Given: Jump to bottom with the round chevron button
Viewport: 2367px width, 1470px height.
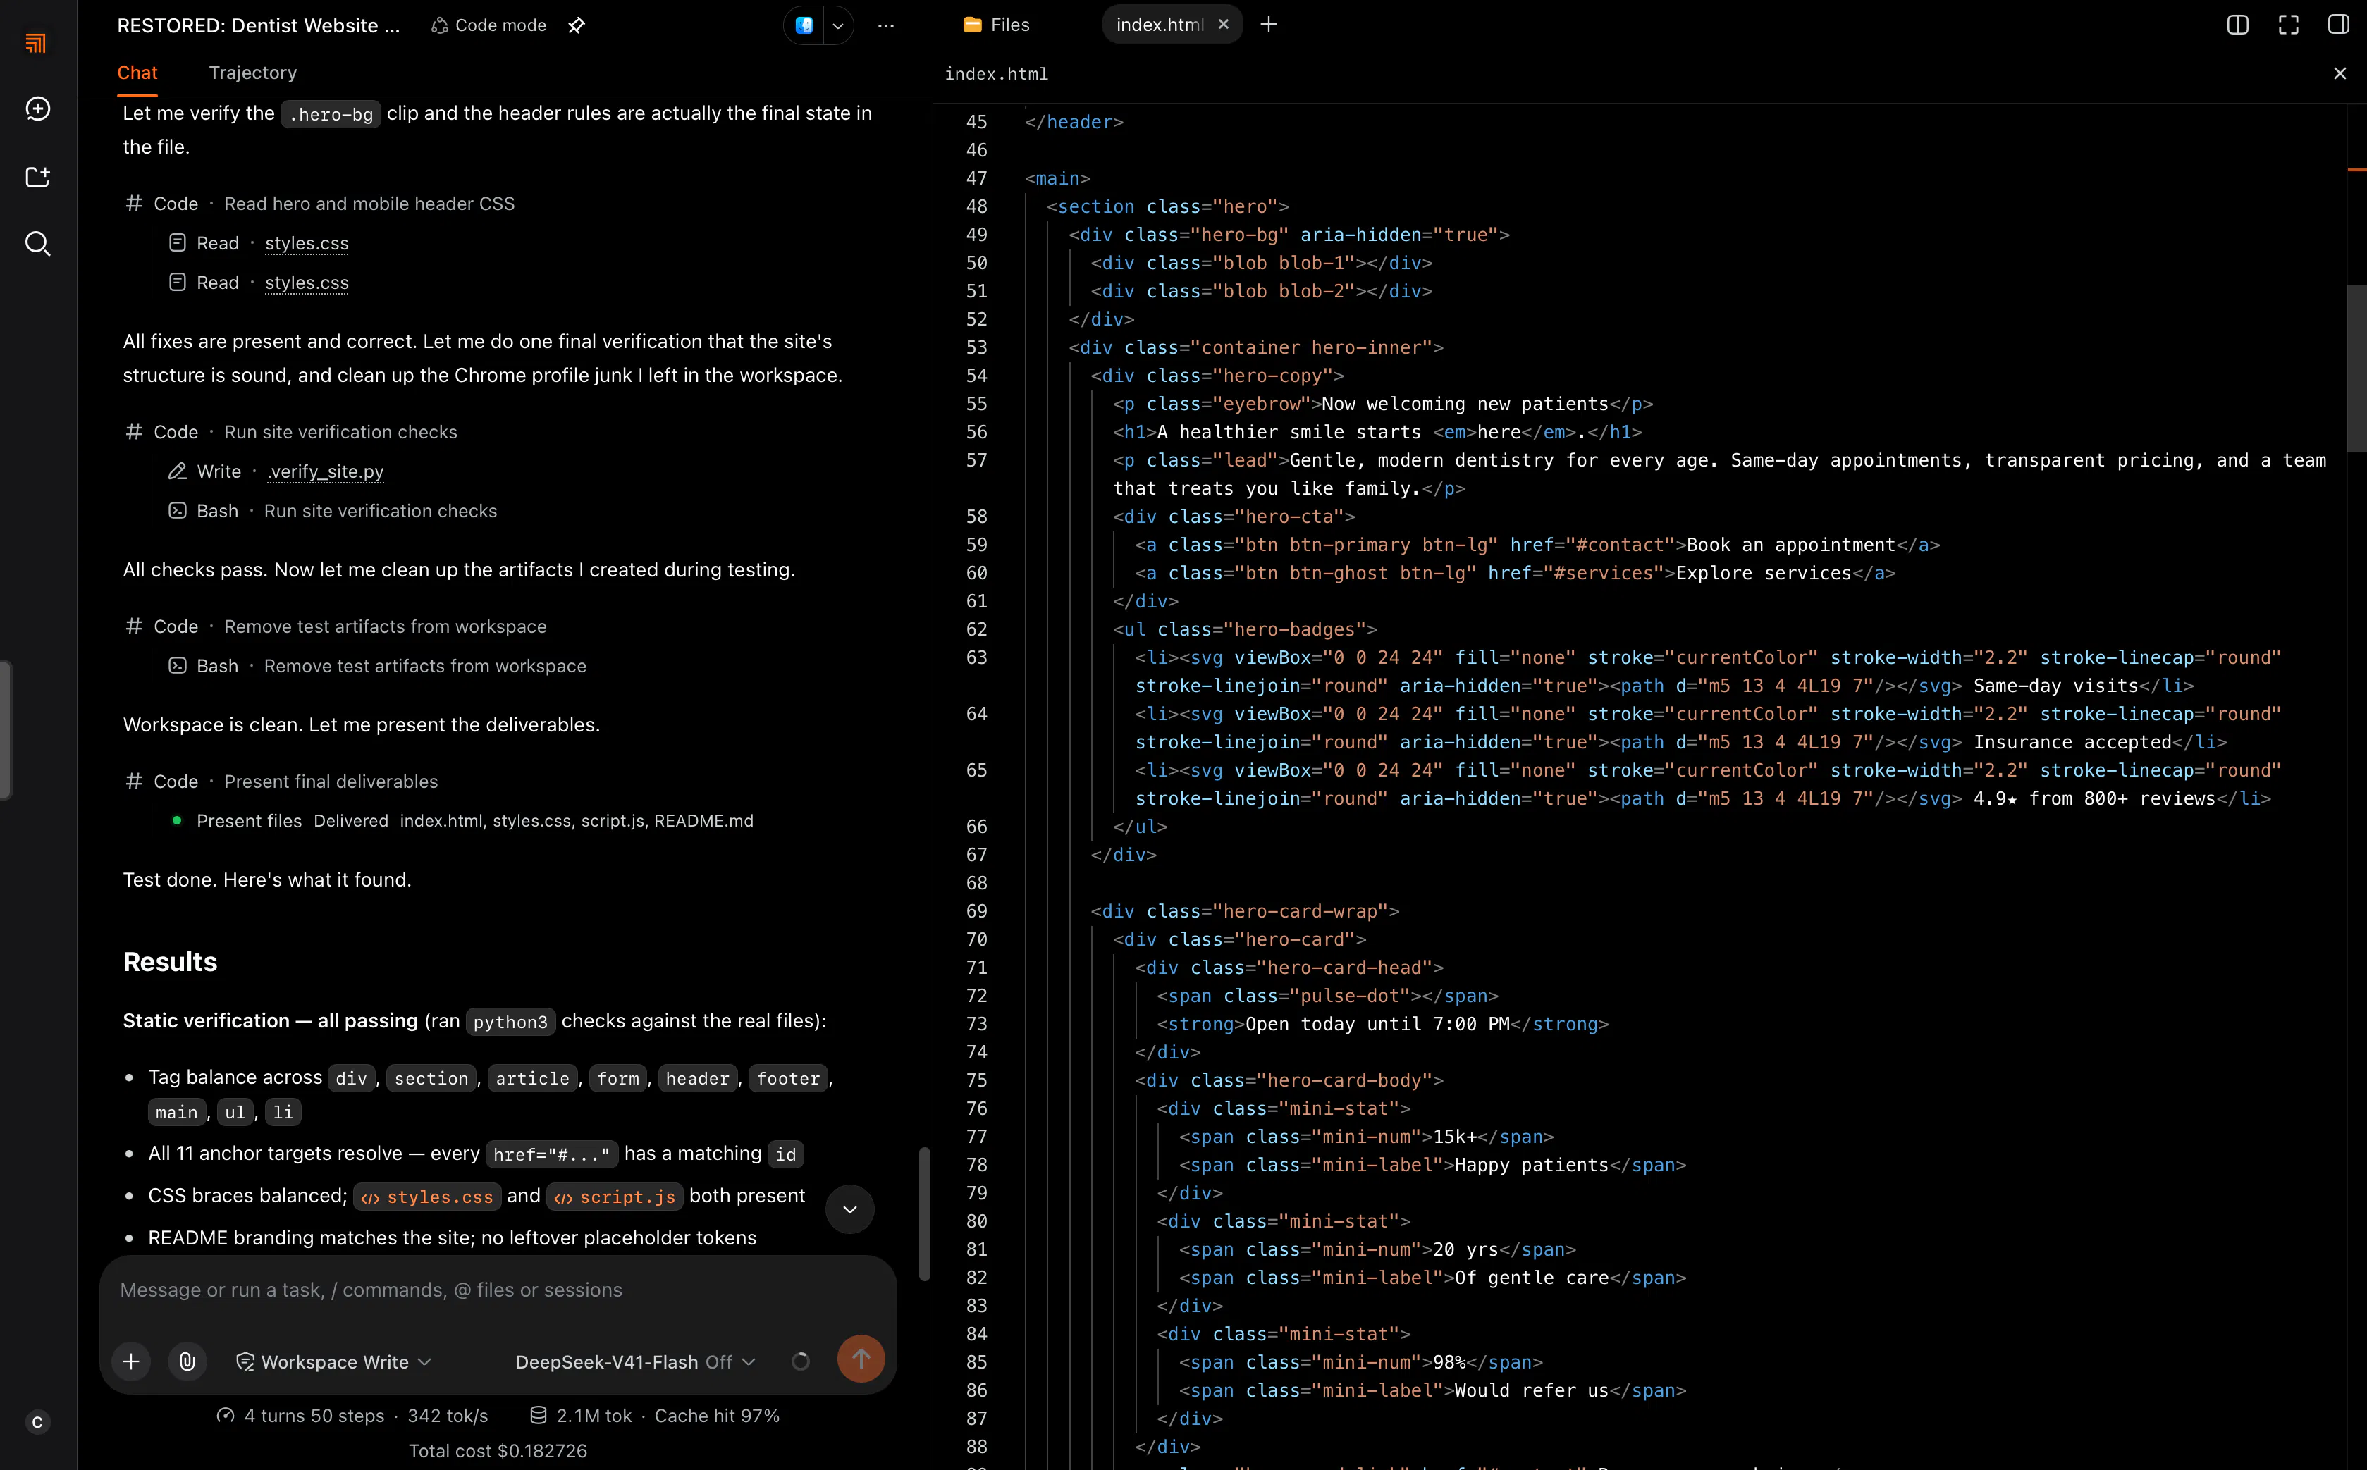Looking at the screenshot, I should tap(849, 1209).
